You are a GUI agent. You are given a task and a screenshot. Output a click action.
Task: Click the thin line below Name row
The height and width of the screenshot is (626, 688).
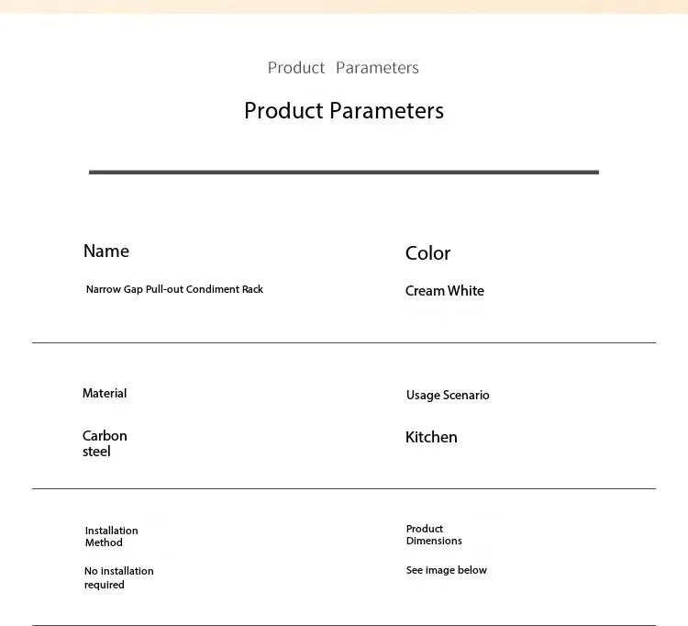tap(344, 343)
